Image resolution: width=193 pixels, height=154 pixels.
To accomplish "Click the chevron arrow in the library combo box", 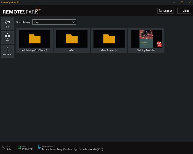I will [74, 22].
